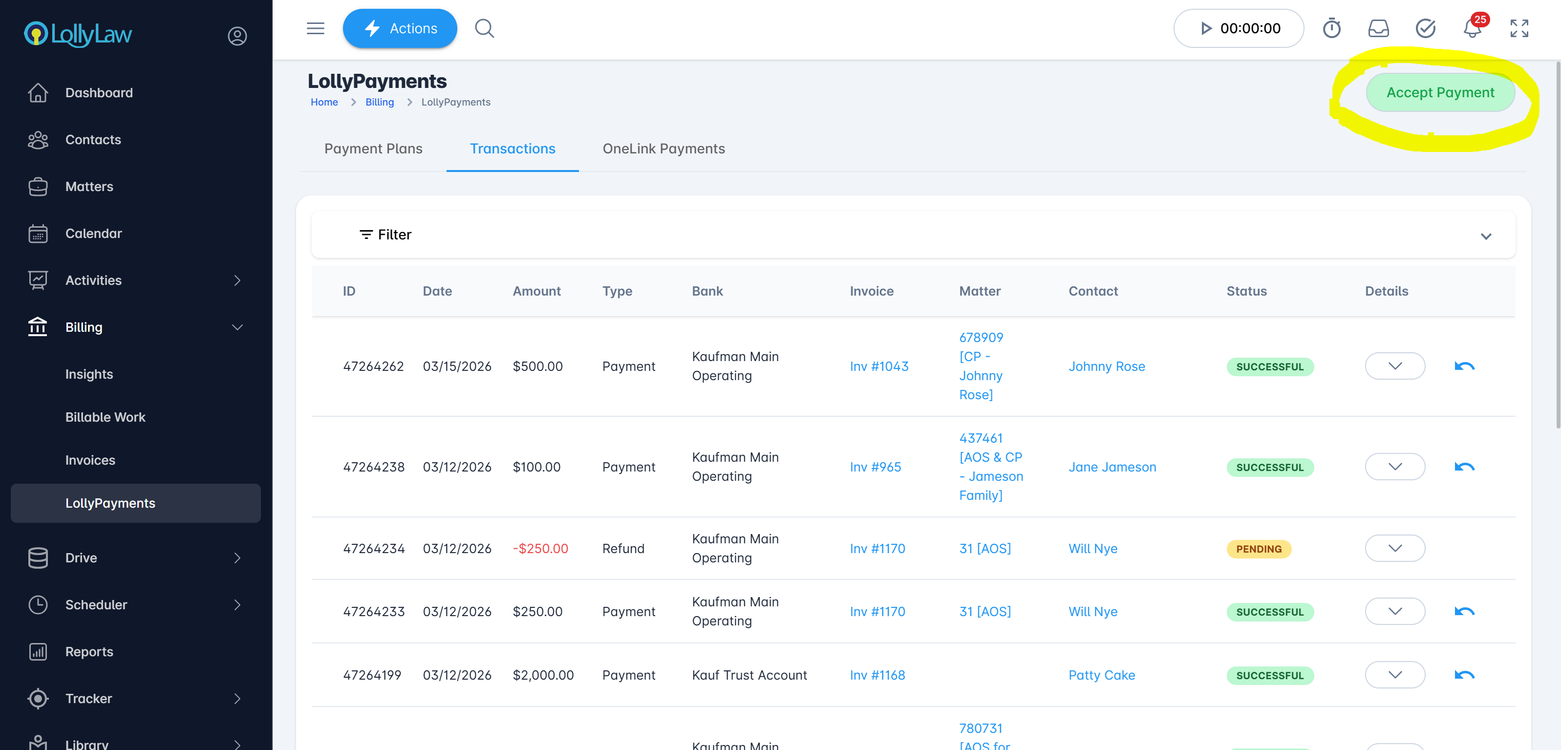Refund the Johnny Rose payment using undo arrow

pyautogui.click(x=1464, y=366)
